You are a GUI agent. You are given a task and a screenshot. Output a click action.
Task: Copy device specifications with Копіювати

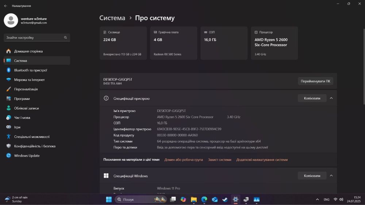pyautogui.click(x=312, y=98)
